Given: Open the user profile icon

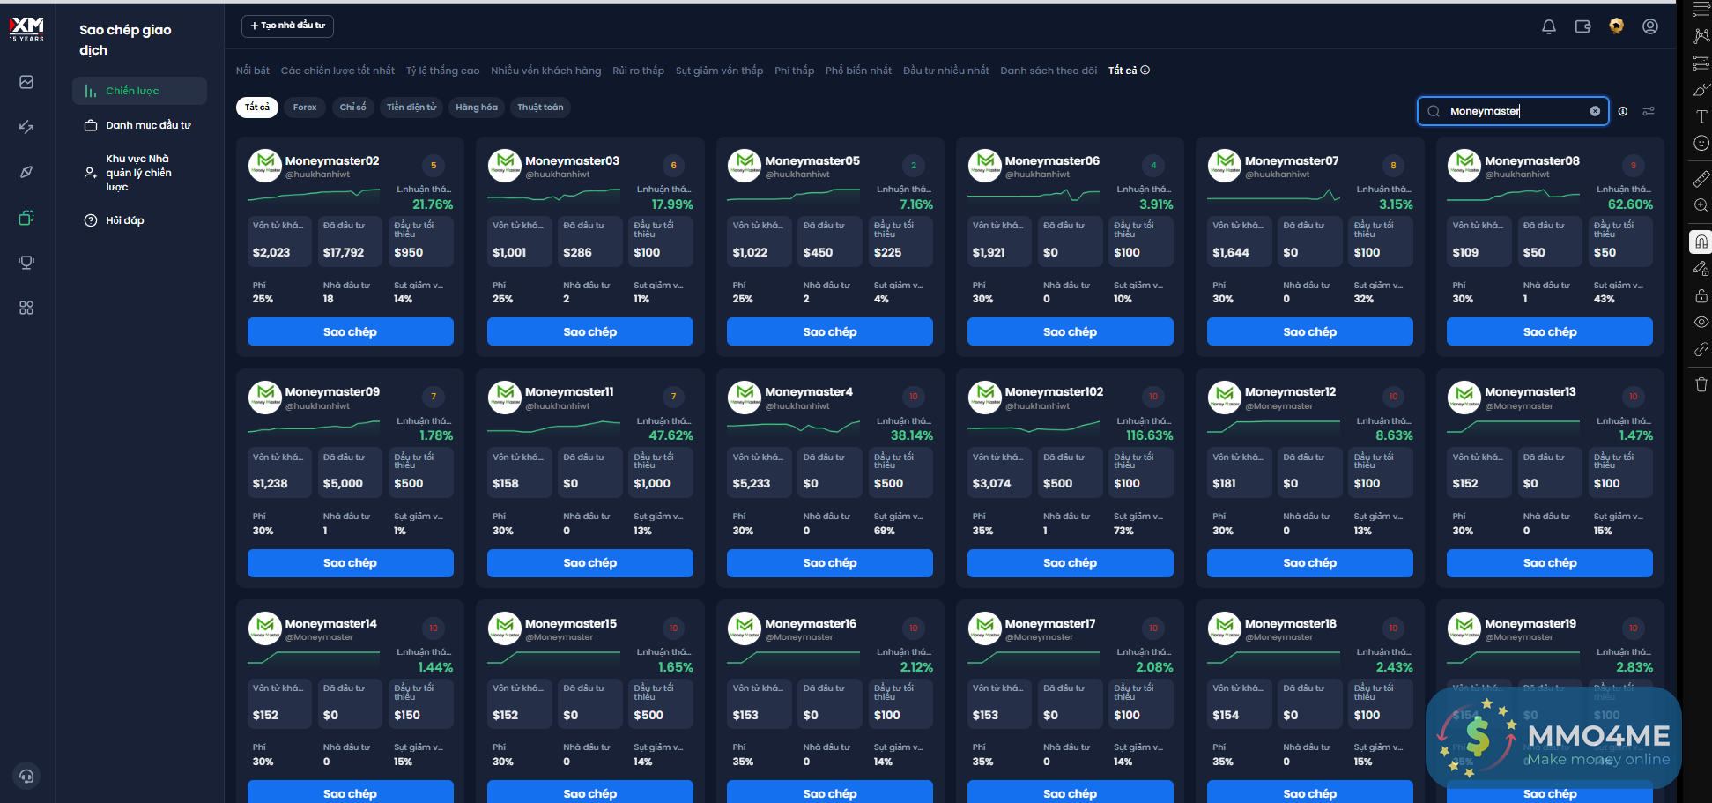Looking at the screenshot, I should tap(1650, 26).
